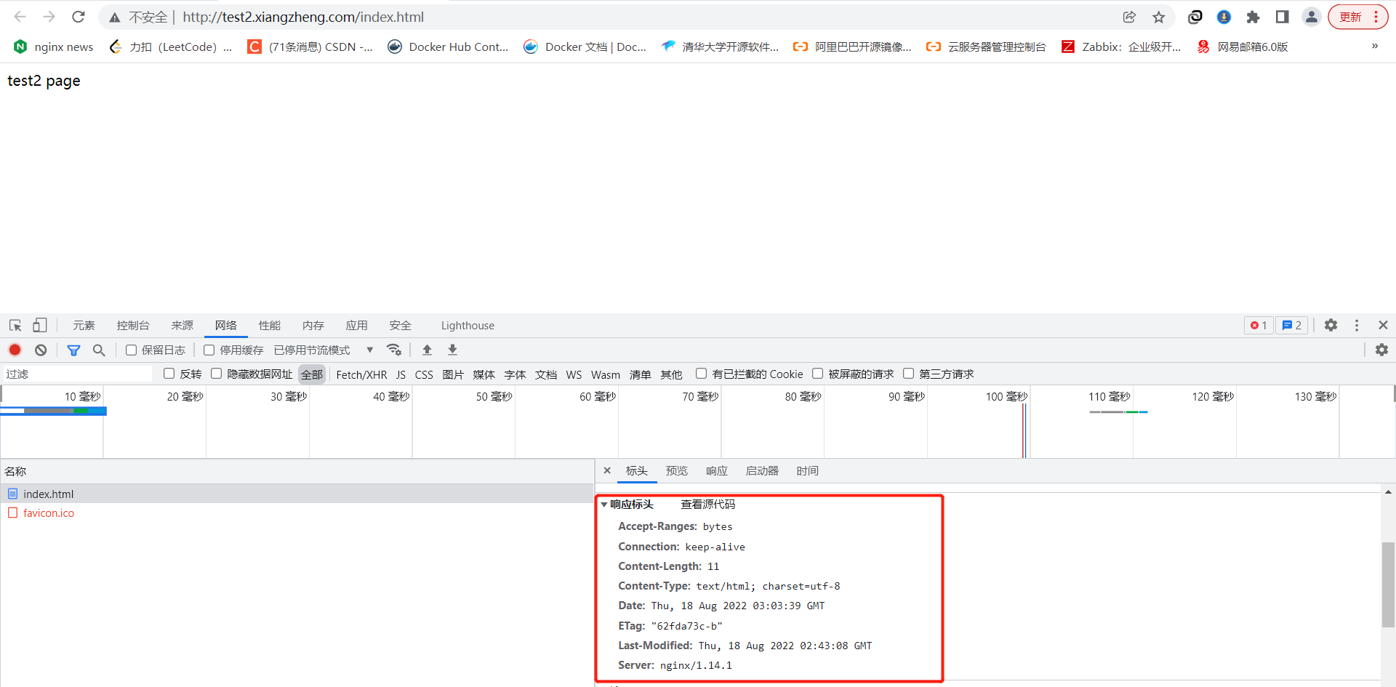Switch to the 控制台 tab
Screen dimensions: 1396x687
click(x=133, y=325)
